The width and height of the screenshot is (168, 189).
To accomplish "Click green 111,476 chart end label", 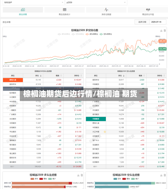I will tap(162, 49).
